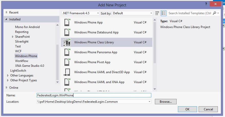Select XNA Game Studio 4.0 category

tap(29, 66)
